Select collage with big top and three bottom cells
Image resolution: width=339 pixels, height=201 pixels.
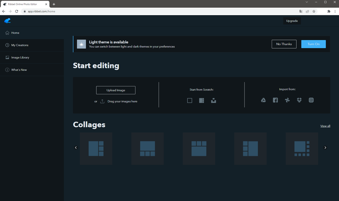pos(148,149)
